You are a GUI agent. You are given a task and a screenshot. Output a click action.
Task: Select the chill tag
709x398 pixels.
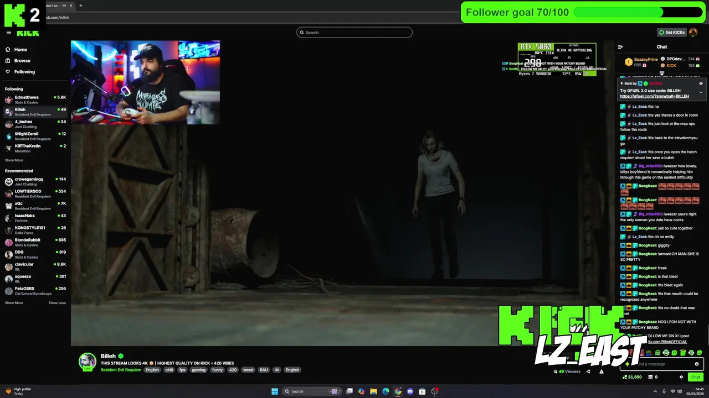click(x=169, y=370)
